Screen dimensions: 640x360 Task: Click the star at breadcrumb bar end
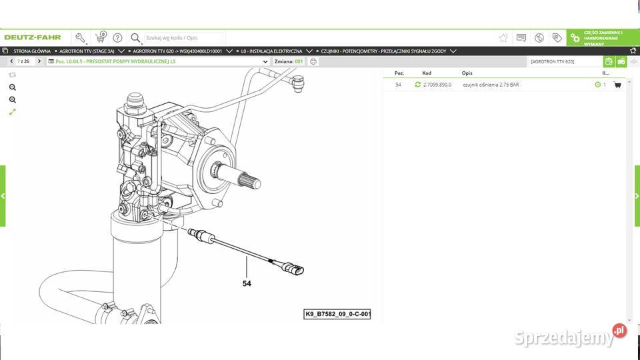click(633, 51)
